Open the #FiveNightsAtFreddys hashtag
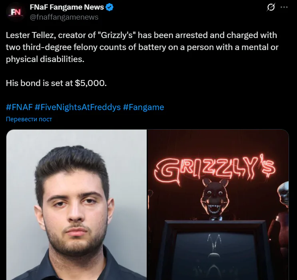This screenshot has height=280, width=297. (78, 107)
